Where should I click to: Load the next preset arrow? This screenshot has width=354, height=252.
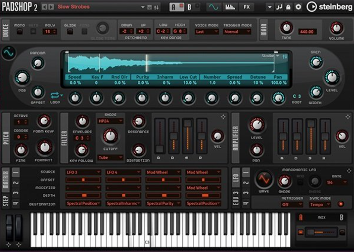click(x=51, y=7)
